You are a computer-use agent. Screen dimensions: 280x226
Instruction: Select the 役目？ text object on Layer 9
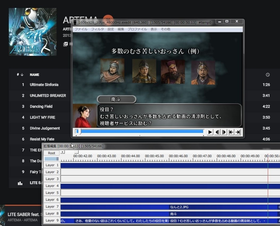point(223,221)
